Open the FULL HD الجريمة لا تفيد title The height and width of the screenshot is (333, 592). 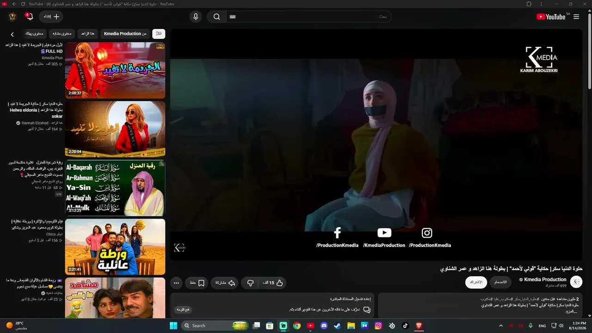coord(35,48)
